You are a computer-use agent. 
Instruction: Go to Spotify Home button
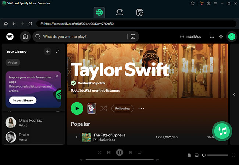(25, 36)
